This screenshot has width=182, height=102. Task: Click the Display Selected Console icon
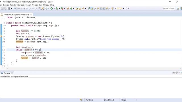[x=177, y=73]
